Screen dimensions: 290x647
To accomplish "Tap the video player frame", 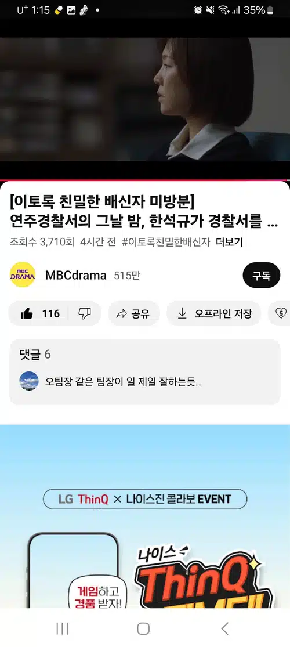I will [x=145, y=99].
